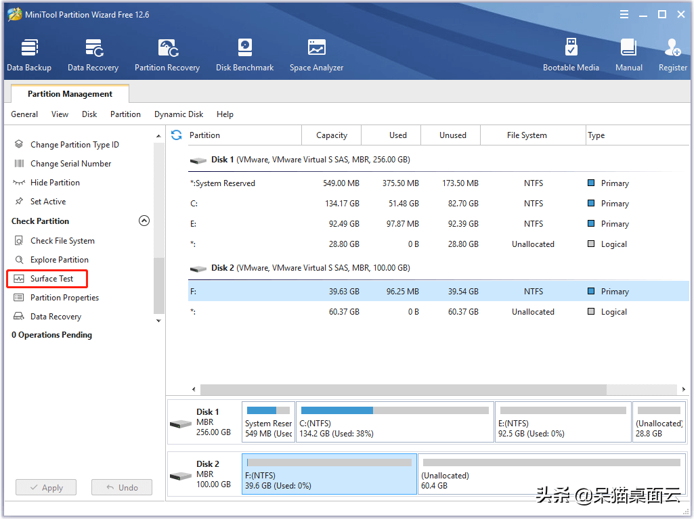Start the Surface Test

[x=47, y=279]
